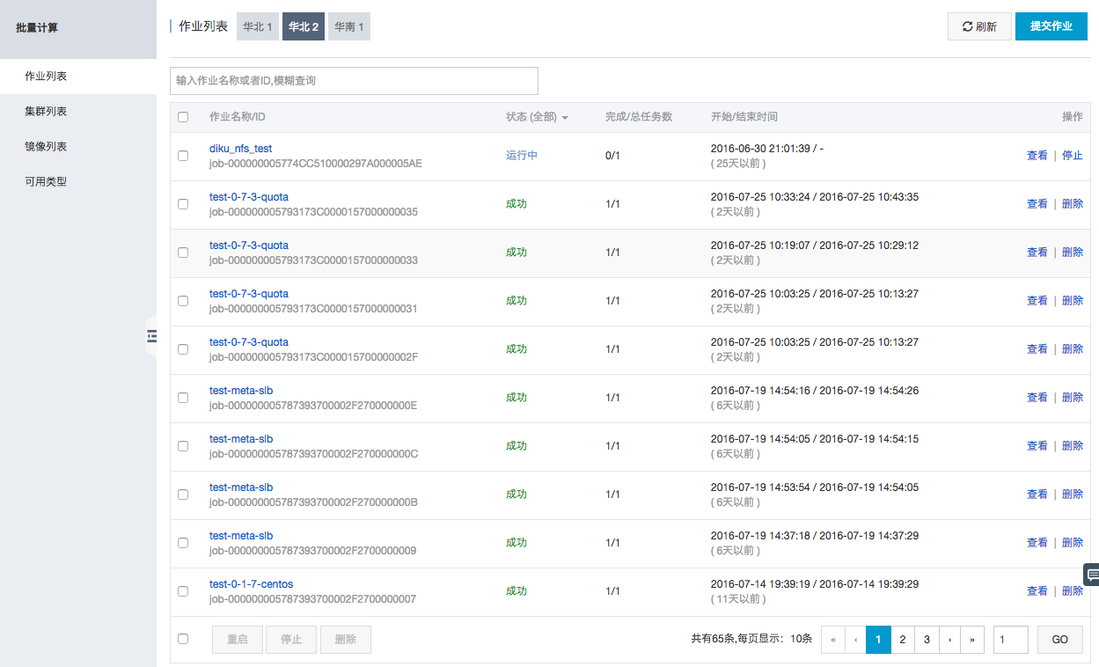Viewport: 1099px width, 667px height.
Task: Check the box for diku_nfs_test job
Action: point(183,156)
